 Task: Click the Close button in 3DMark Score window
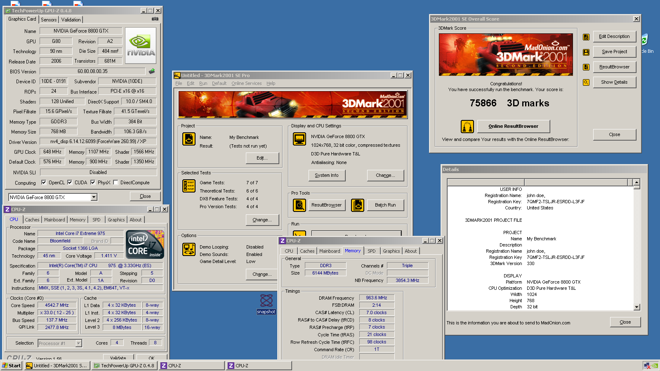[x=614, y=134]
